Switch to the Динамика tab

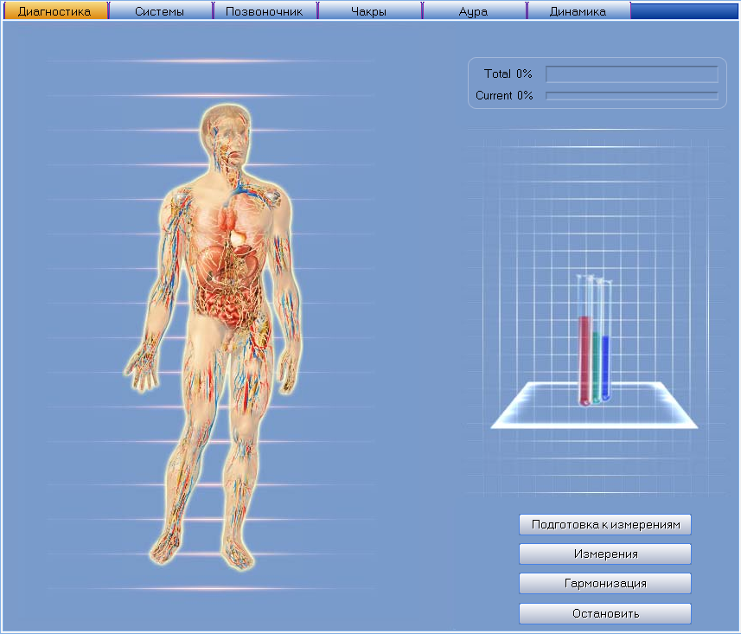click(578, 11)
